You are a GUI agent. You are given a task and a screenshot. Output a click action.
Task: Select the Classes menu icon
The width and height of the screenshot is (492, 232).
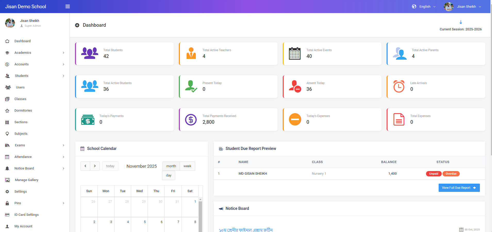click(7, 99)
